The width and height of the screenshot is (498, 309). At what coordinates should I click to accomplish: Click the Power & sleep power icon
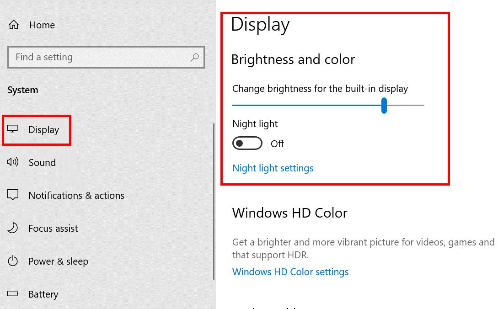pyautogui.click(x=13, y=261)
